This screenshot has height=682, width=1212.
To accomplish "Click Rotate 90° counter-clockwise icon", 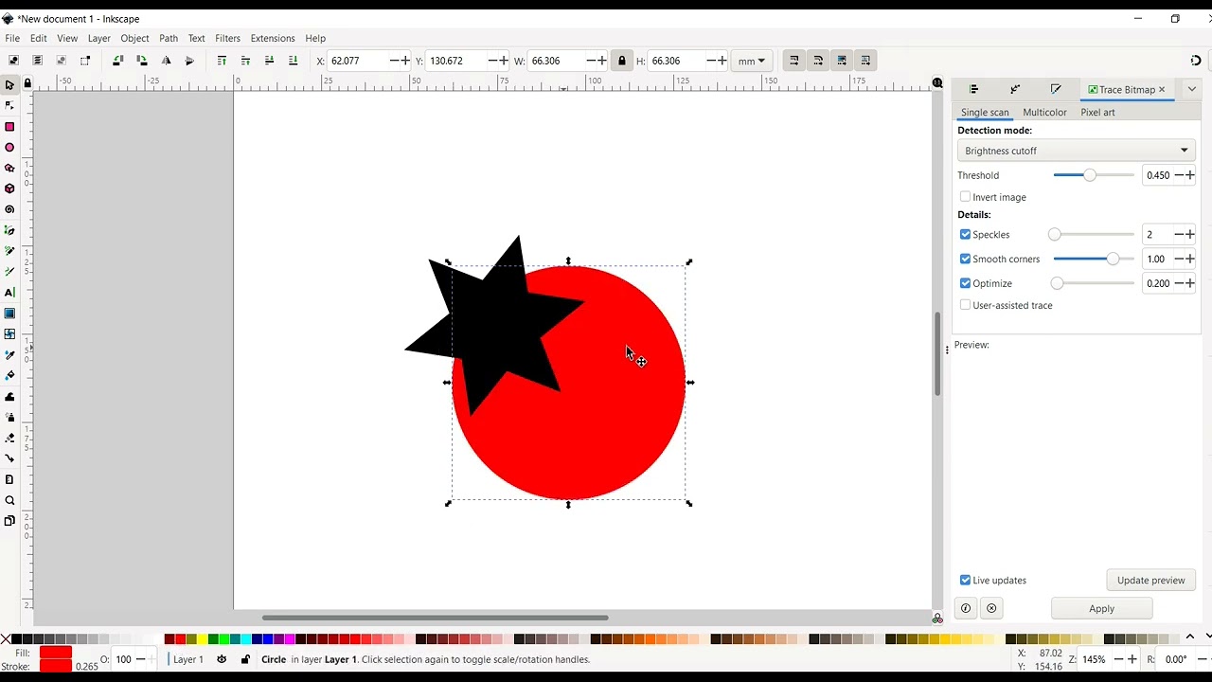I will click(117, 61).
